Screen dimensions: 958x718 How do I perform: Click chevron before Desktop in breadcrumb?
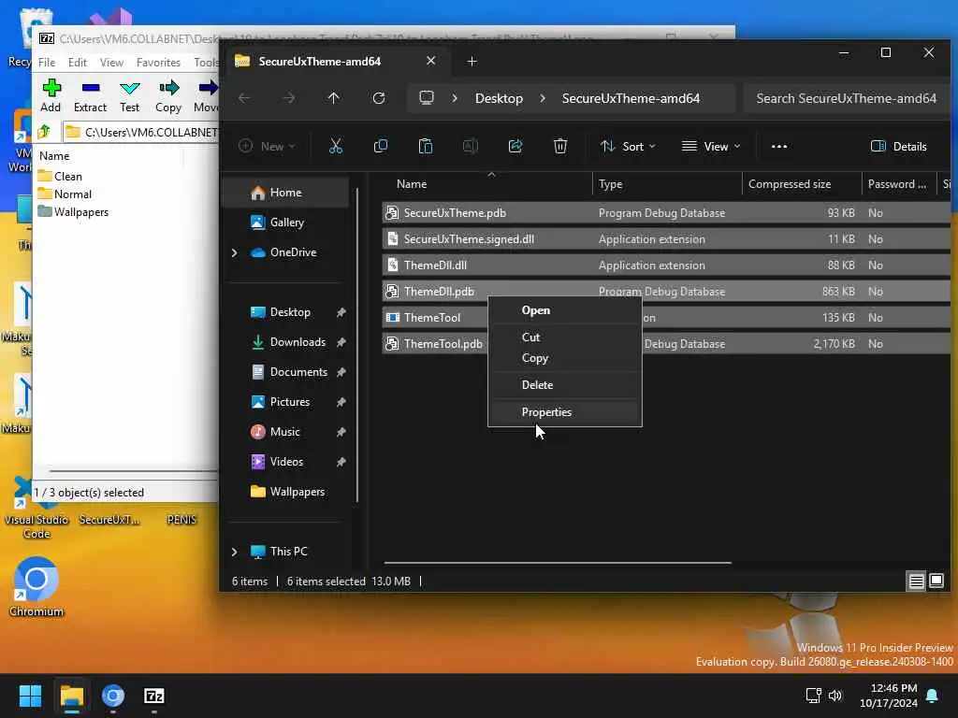[455, 98]
